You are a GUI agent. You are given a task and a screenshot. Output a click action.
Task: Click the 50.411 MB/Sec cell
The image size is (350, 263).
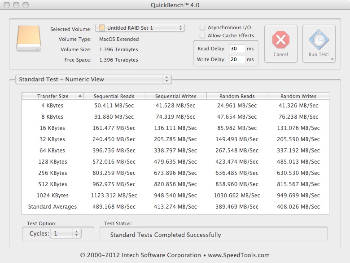click(114, 106)
